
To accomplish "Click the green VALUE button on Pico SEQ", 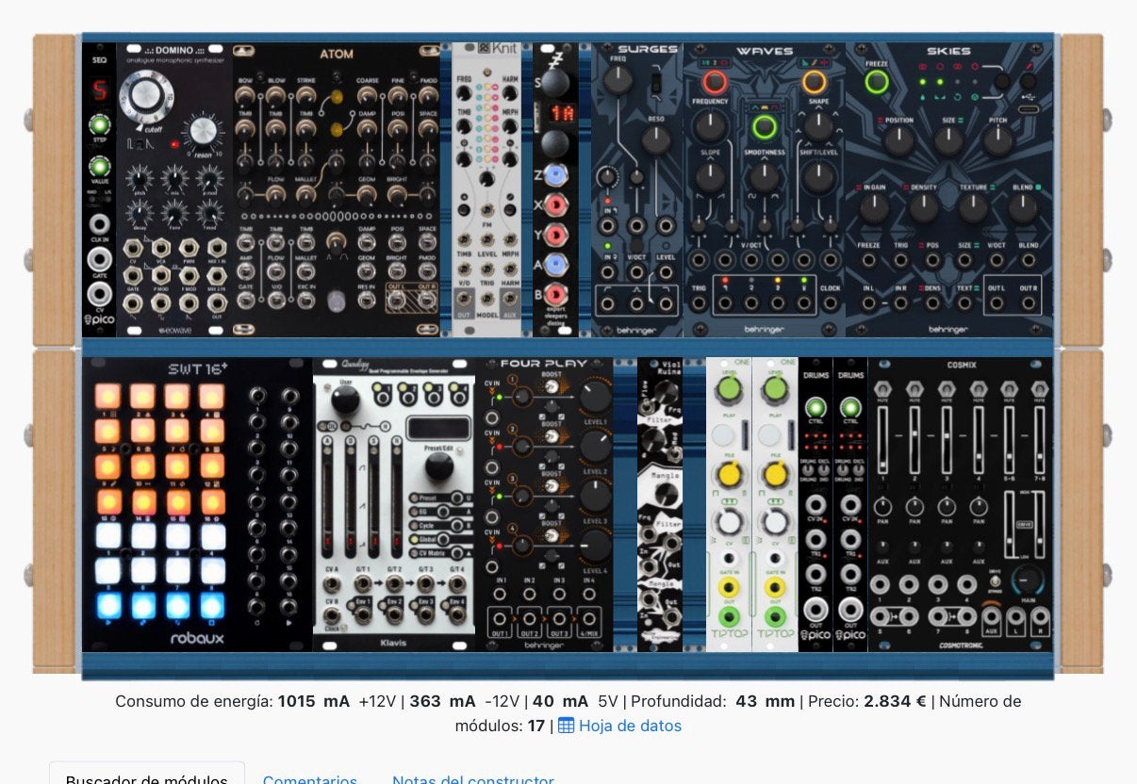I will [x=99, y=168].
